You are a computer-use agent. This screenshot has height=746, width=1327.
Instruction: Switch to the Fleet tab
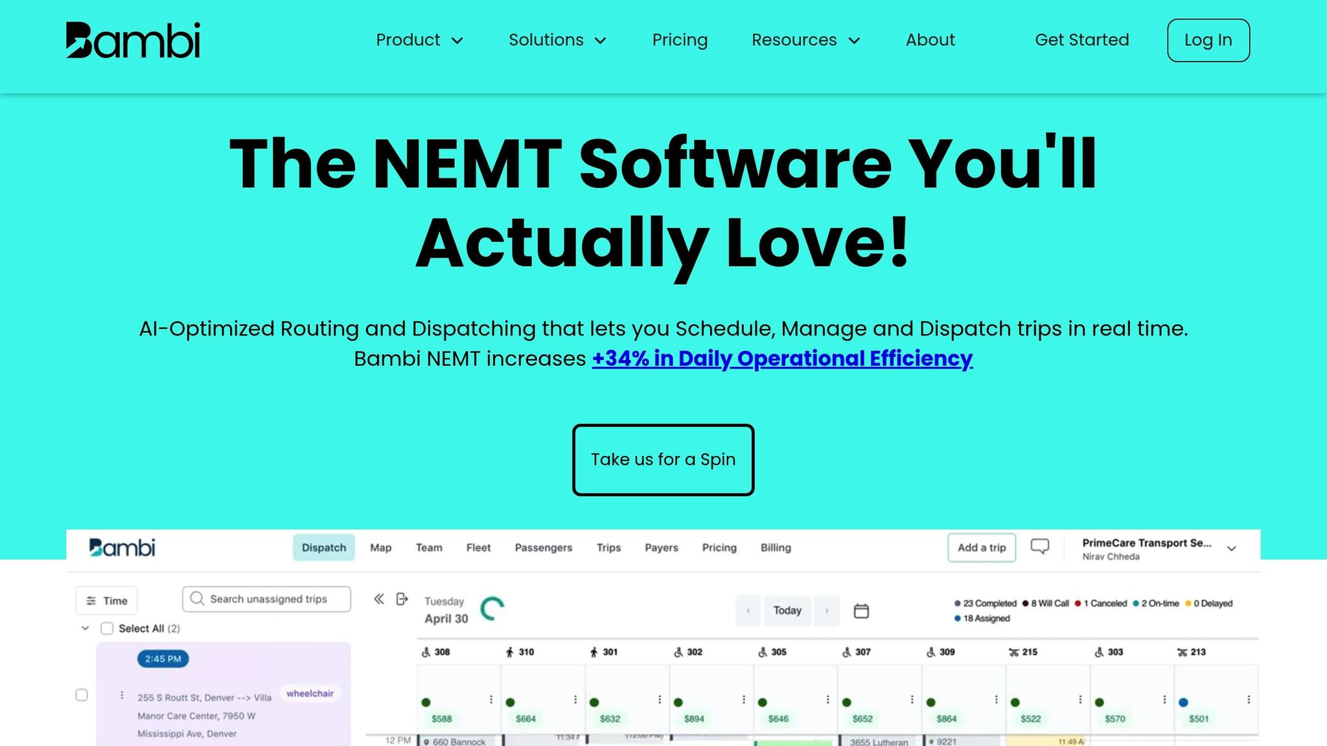[x=478, y=548]
